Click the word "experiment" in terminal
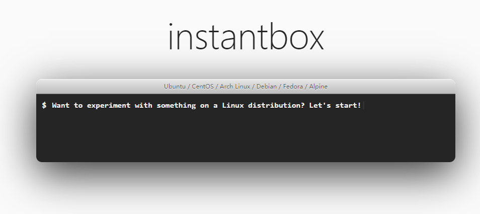This screenshot has width=480, height=214. click(109, 105)
